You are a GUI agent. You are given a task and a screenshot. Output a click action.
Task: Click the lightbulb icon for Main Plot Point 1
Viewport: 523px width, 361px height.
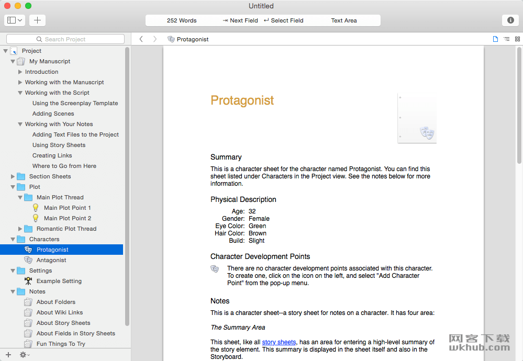point(36,208)
